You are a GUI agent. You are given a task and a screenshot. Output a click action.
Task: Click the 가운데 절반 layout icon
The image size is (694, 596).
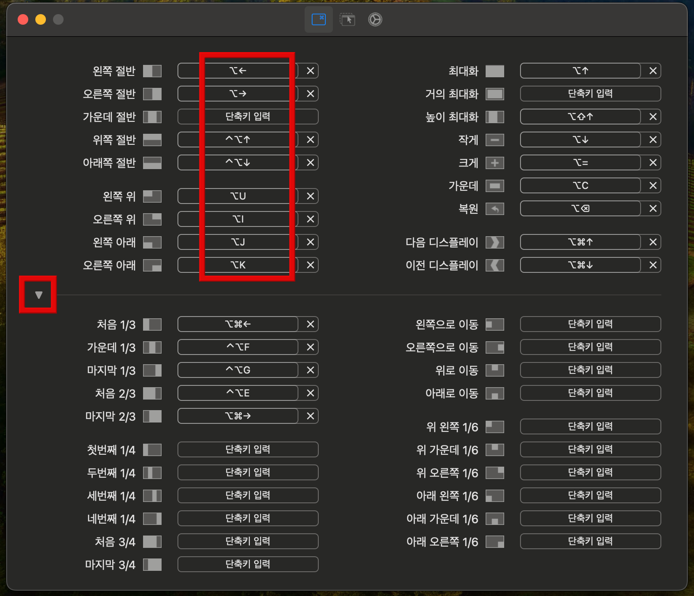click(152, 117)
